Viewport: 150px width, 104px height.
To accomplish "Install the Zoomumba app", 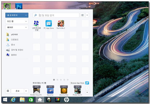I will 64,90.
